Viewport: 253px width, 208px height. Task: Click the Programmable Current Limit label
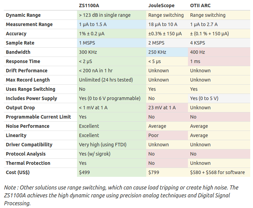point(38,117)
